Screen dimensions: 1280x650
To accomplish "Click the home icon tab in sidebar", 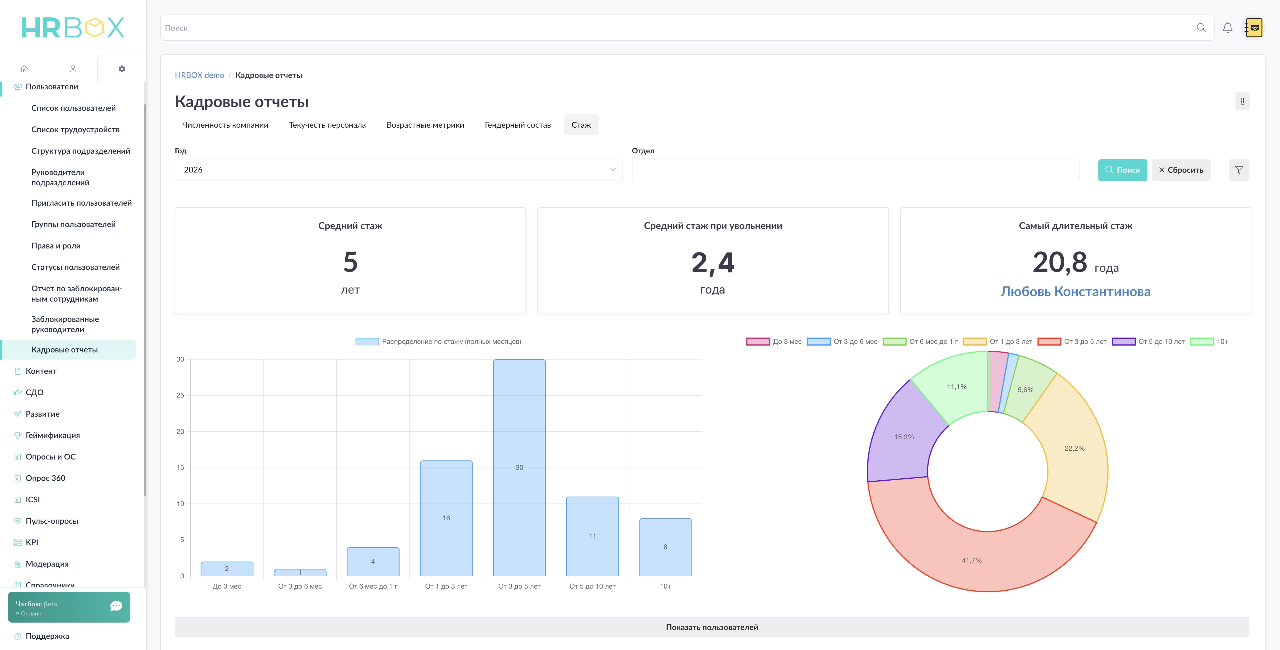I will (x=24, y=69).
